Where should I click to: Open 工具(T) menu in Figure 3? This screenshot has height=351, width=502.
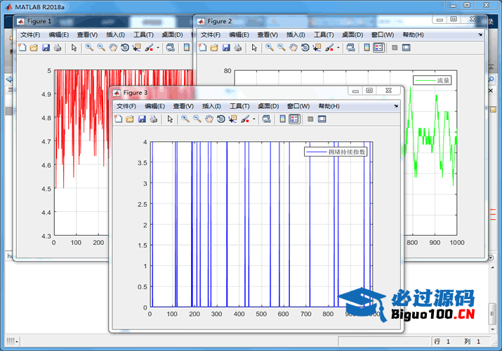239,106
